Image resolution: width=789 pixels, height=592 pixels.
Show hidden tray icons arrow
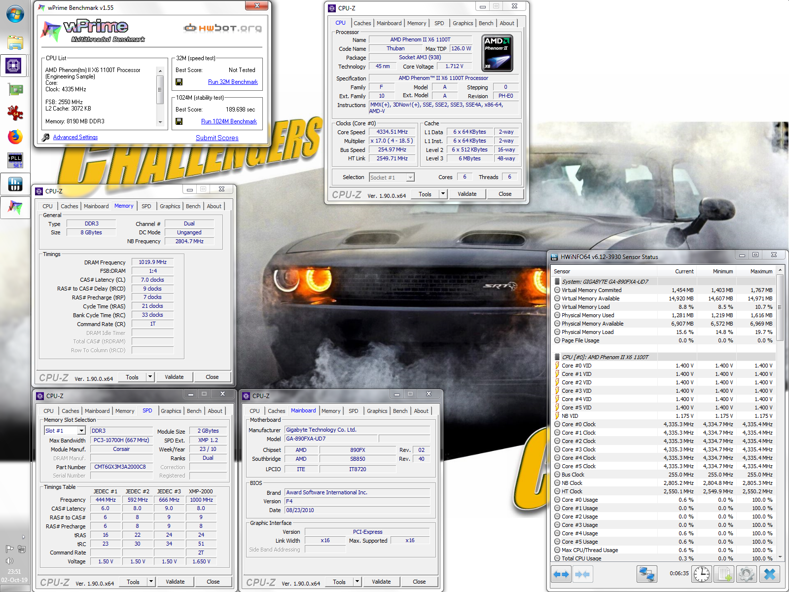23,537
